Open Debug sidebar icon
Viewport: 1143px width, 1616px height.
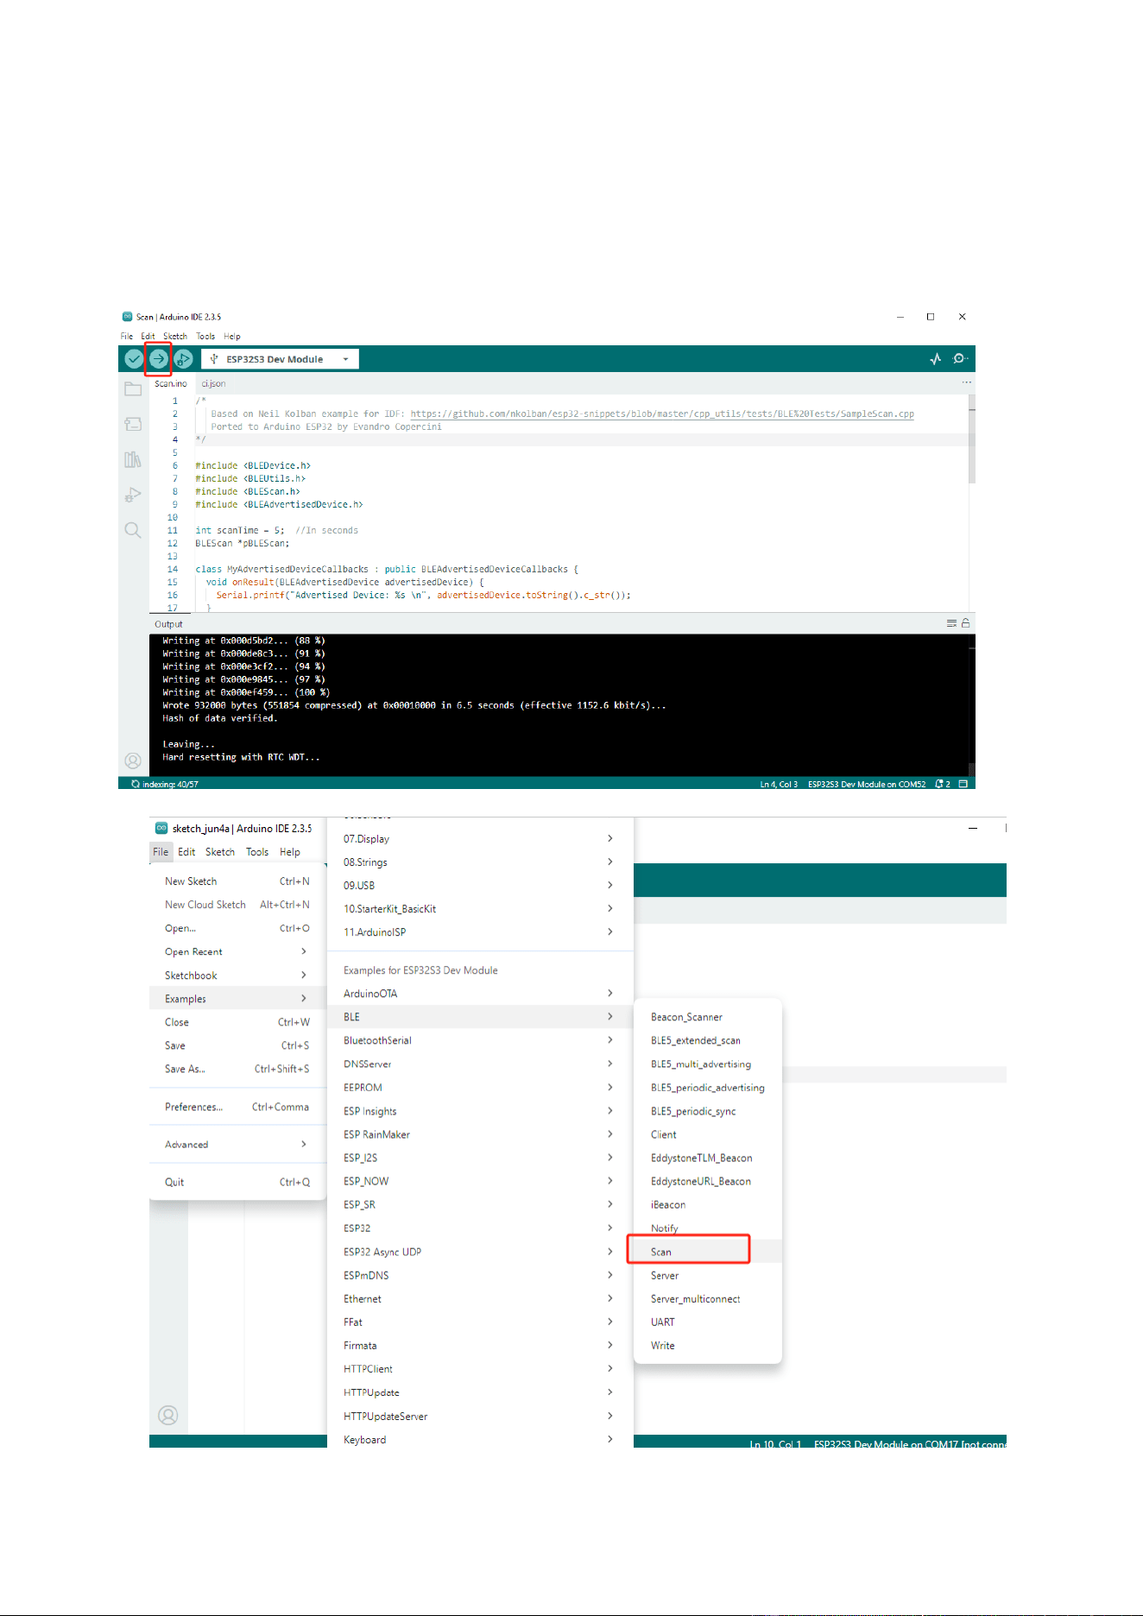tap(133, 495)
